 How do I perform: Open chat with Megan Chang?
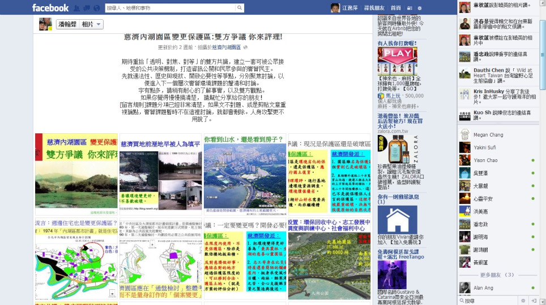[x=488, y=135]
